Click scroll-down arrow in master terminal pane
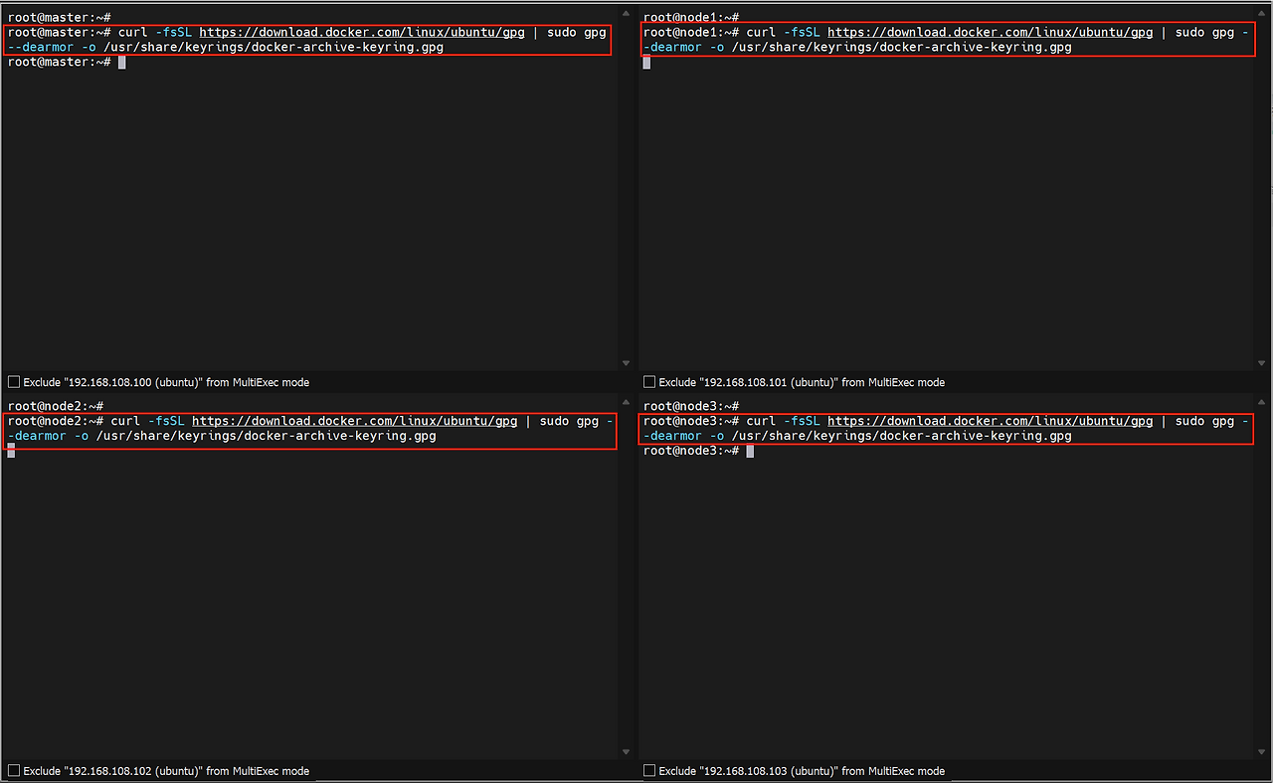This screenshot has height=783, width=1273. coord(626,363)
